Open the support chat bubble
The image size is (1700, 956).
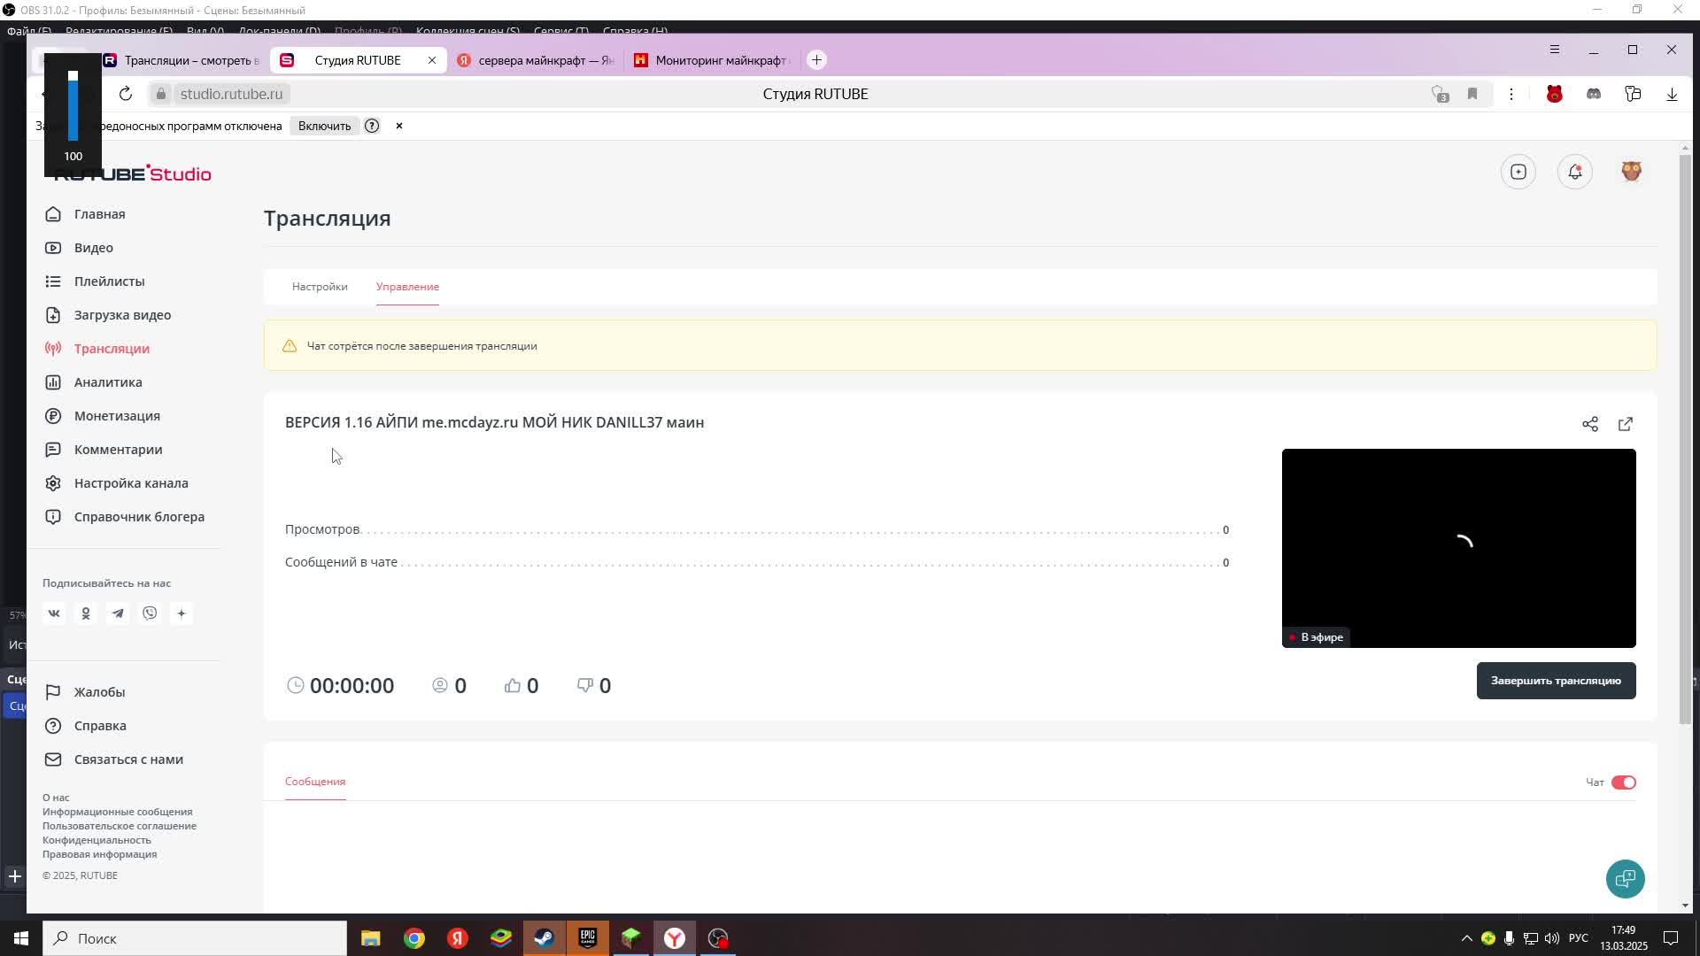point(1625,878)
